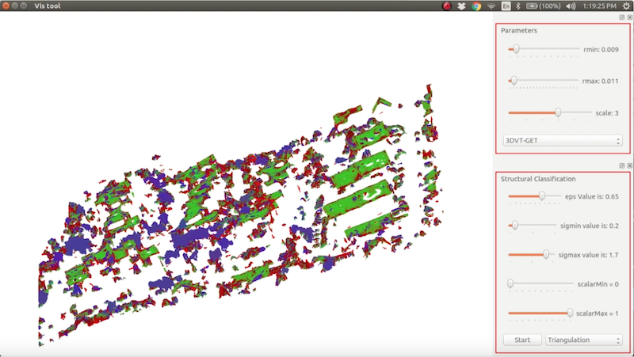The width and height of the screenshot is (634, 357).
Task: Adjust the scale slider
Action: (550, 112)
